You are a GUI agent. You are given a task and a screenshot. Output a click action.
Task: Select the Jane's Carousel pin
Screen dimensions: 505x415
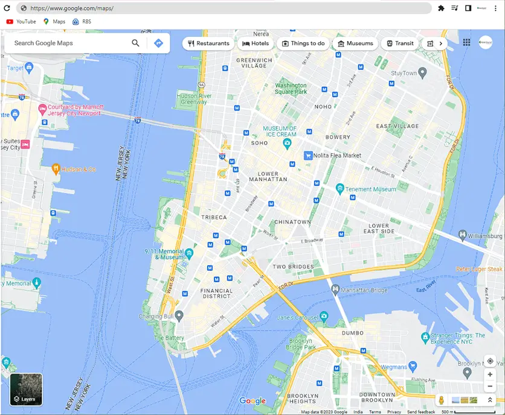[x=324, y=315]
